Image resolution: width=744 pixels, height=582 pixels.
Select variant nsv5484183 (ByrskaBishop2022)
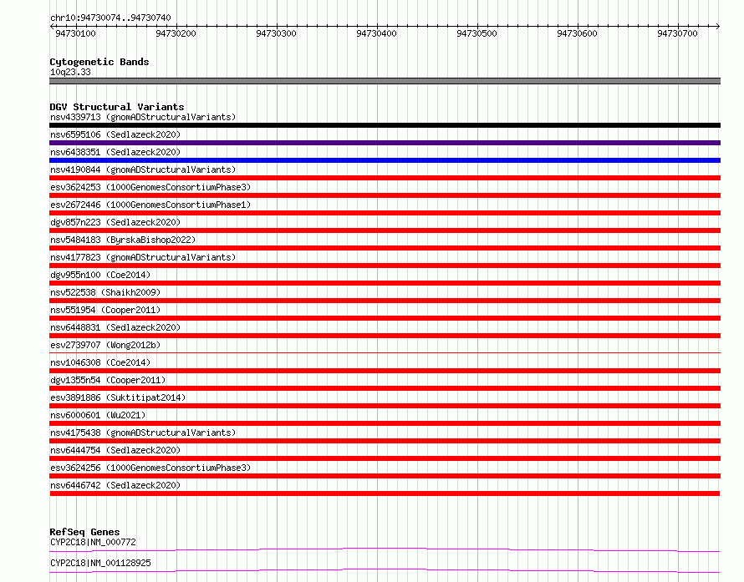(123, 240)
